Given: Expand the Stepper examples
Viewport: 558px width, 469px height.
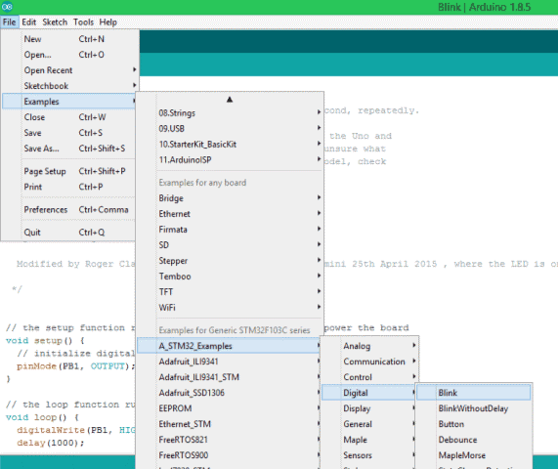Looking at the screenshot, I should 230,261.
